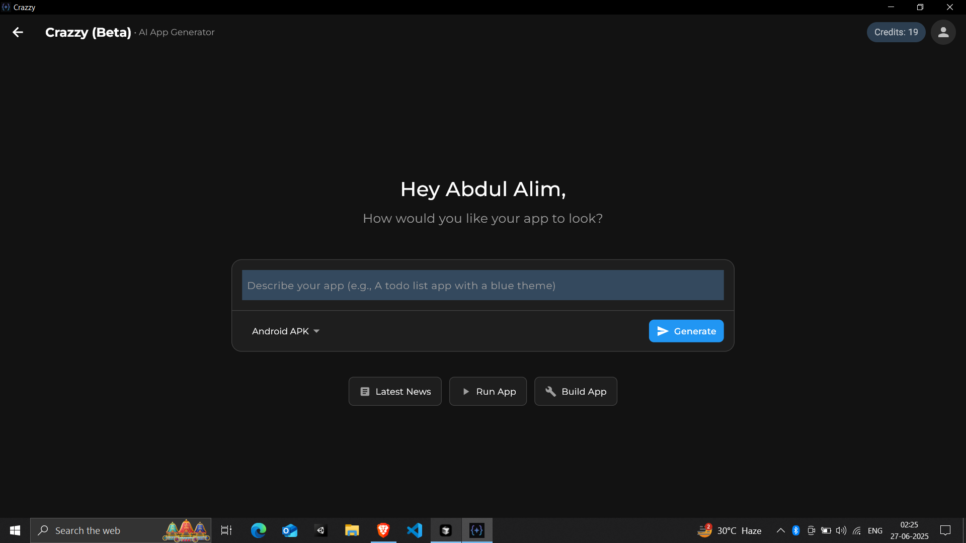This screenshot has width=966, height=543.
Task: Open the Action Center notification icon
Action: [946, 530]
